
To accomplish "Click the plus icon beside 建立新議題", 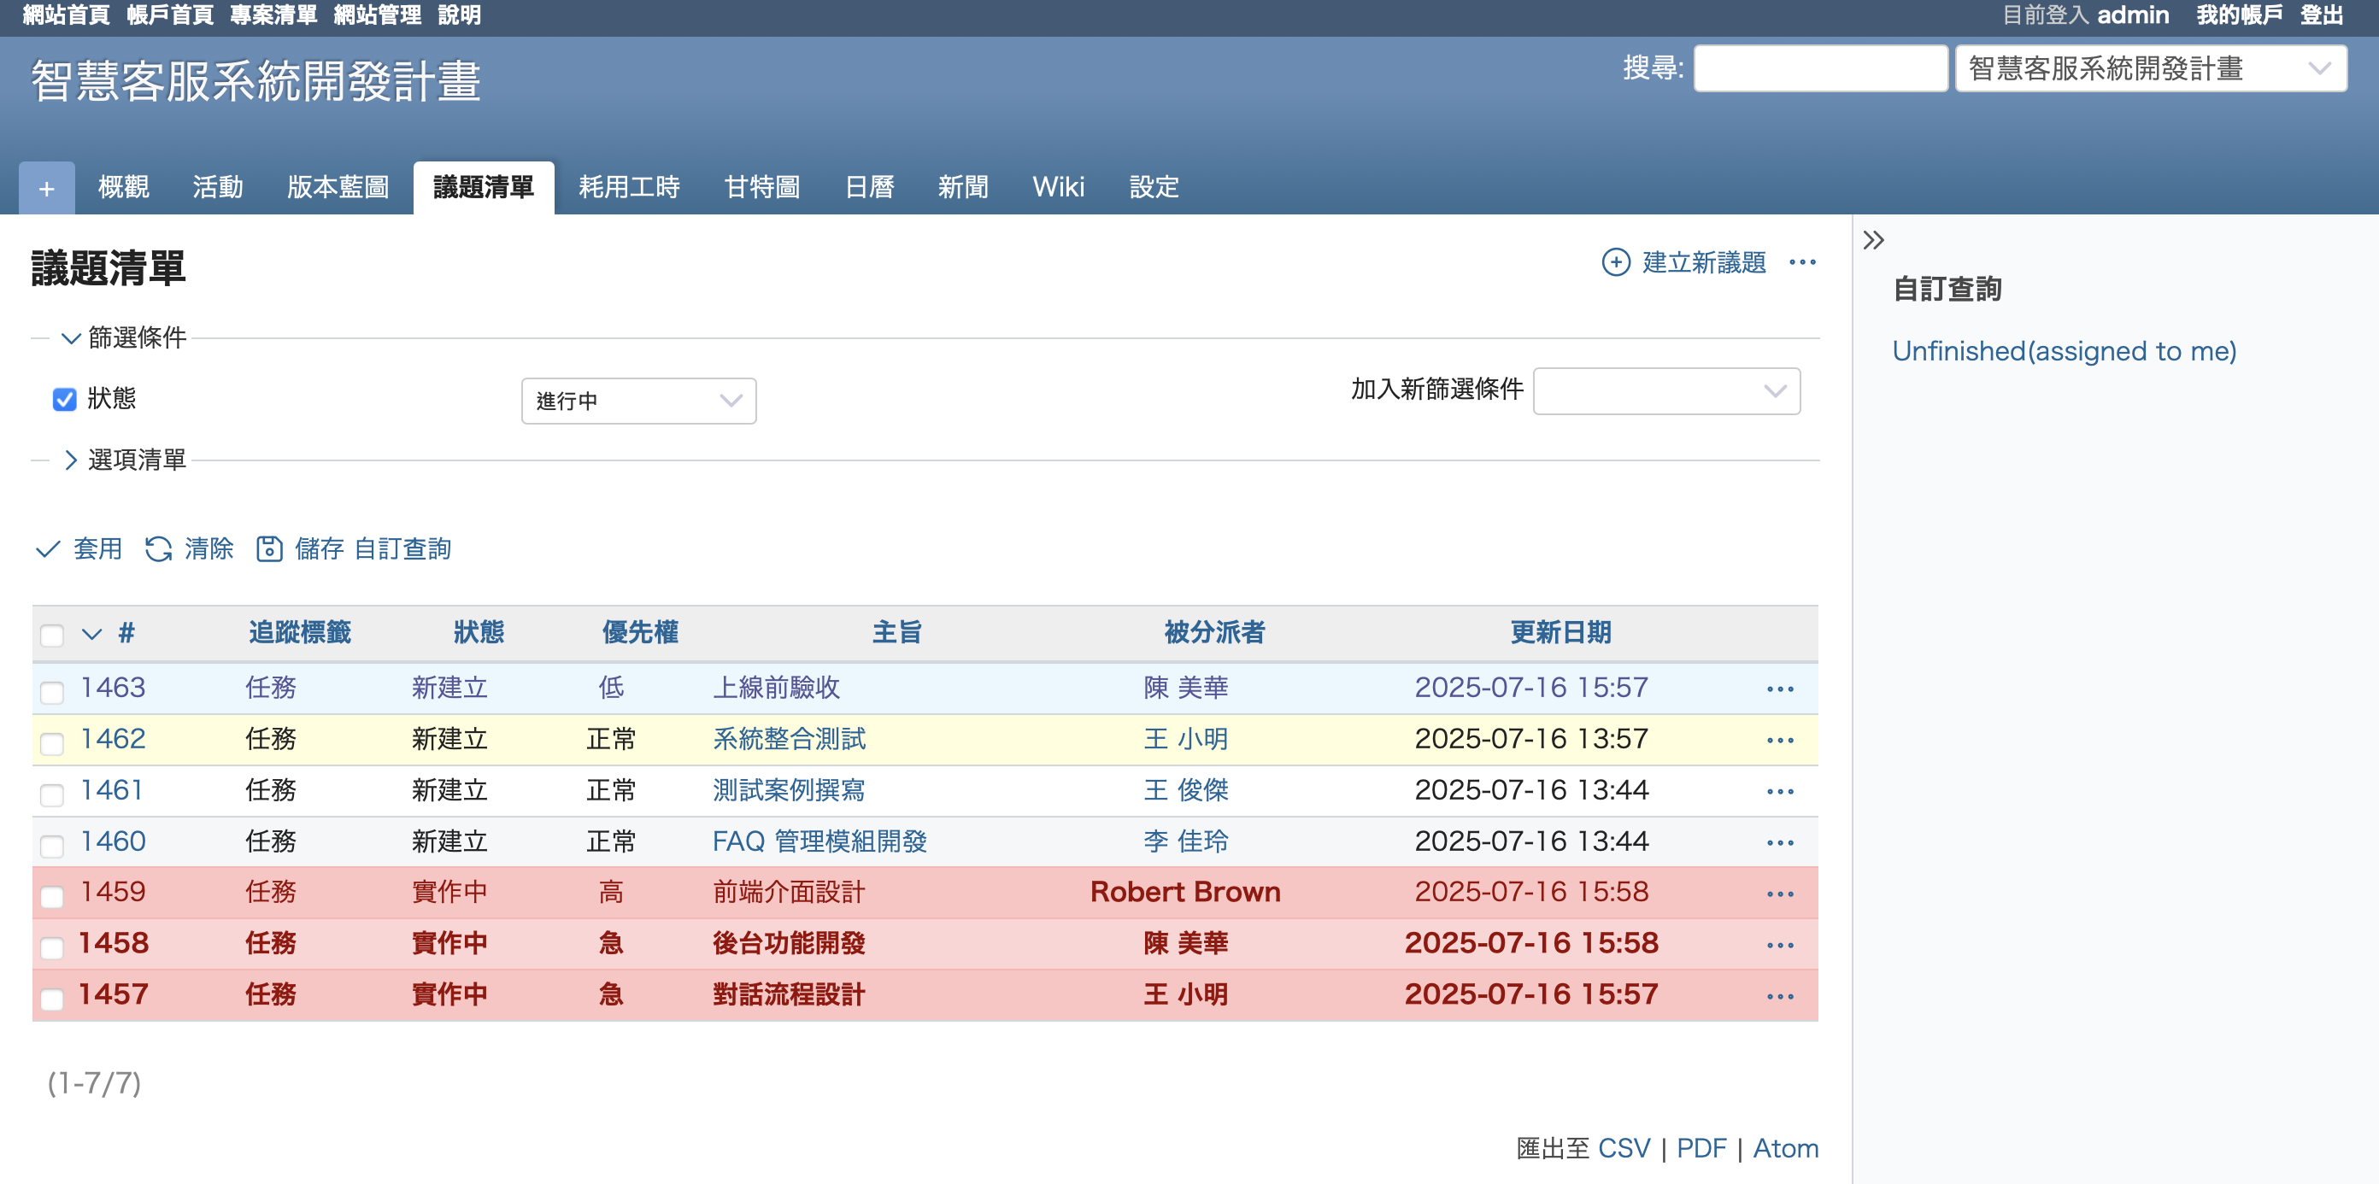I will (1615, 262).
